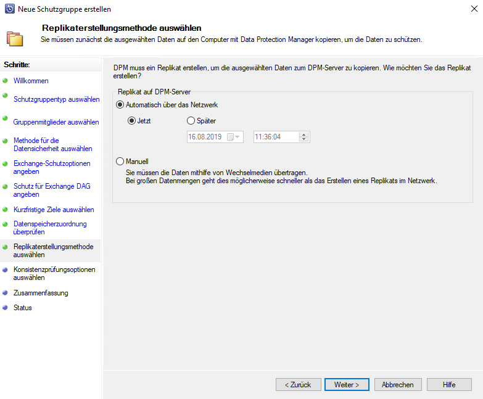This screenshot has height=399, width=483.
Task: Go back with the '< Zurück' button
Action: pyautogui.click(x=298, y=385)
